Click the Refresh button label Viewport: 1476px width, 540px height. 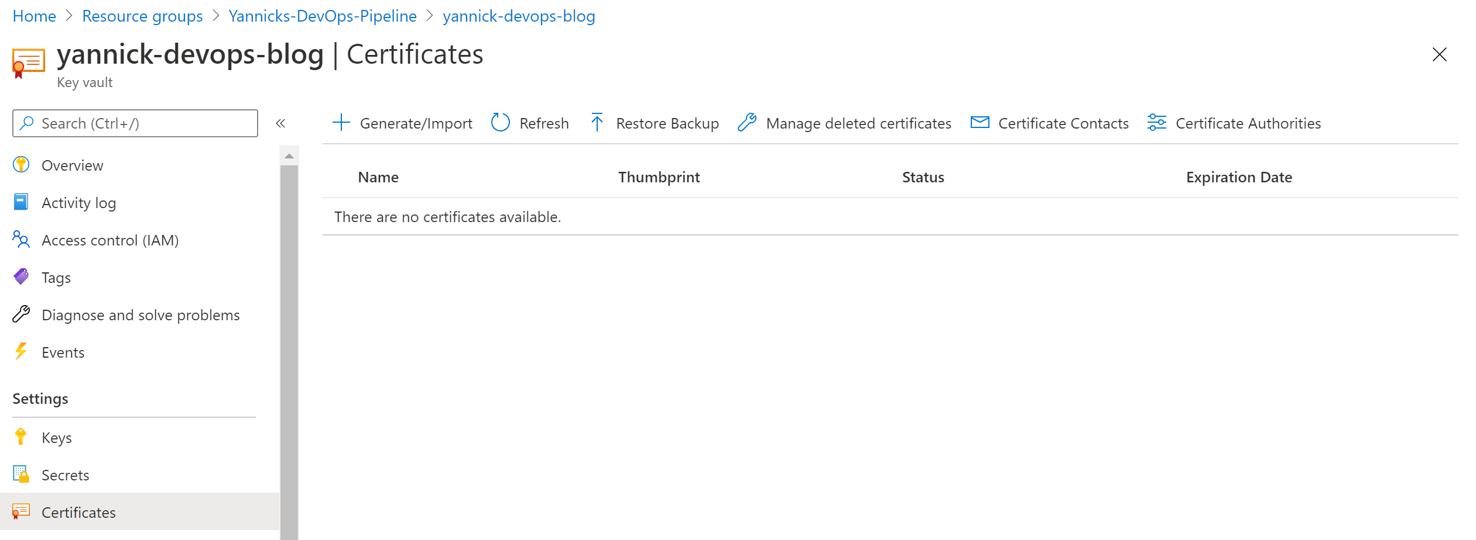click(x=544, y=123)
